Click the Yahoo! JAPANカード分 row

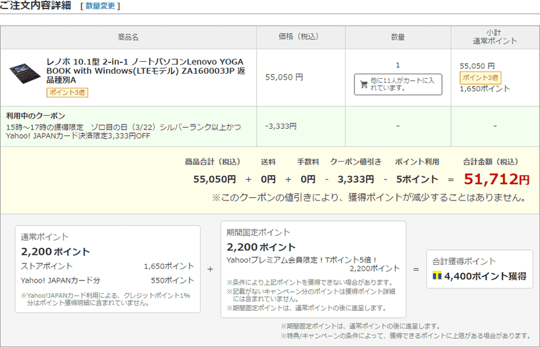(107, 281)
